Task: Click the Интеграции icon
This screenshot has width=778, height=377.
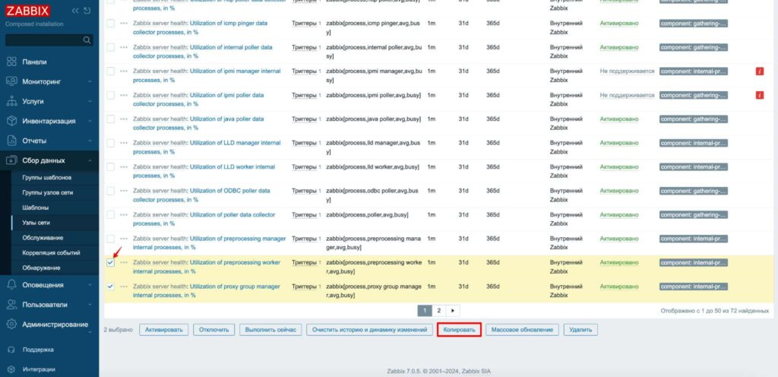Action: coord(11,369)
